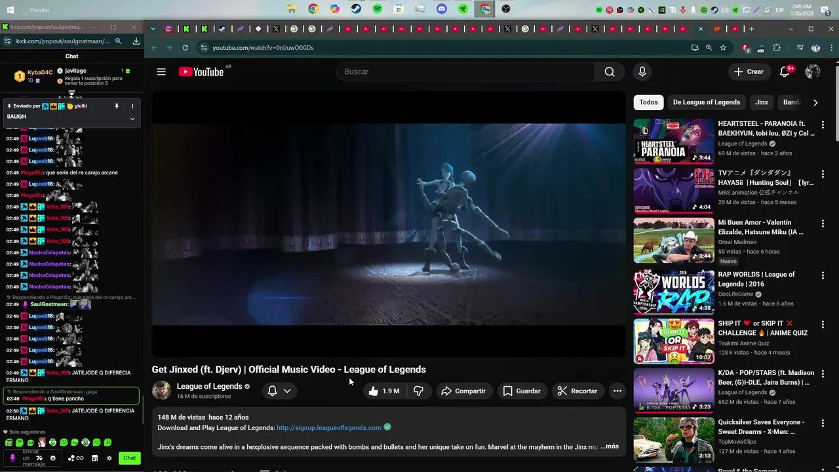Open RAP WORLDS 2016 video thumbnail

674,292
